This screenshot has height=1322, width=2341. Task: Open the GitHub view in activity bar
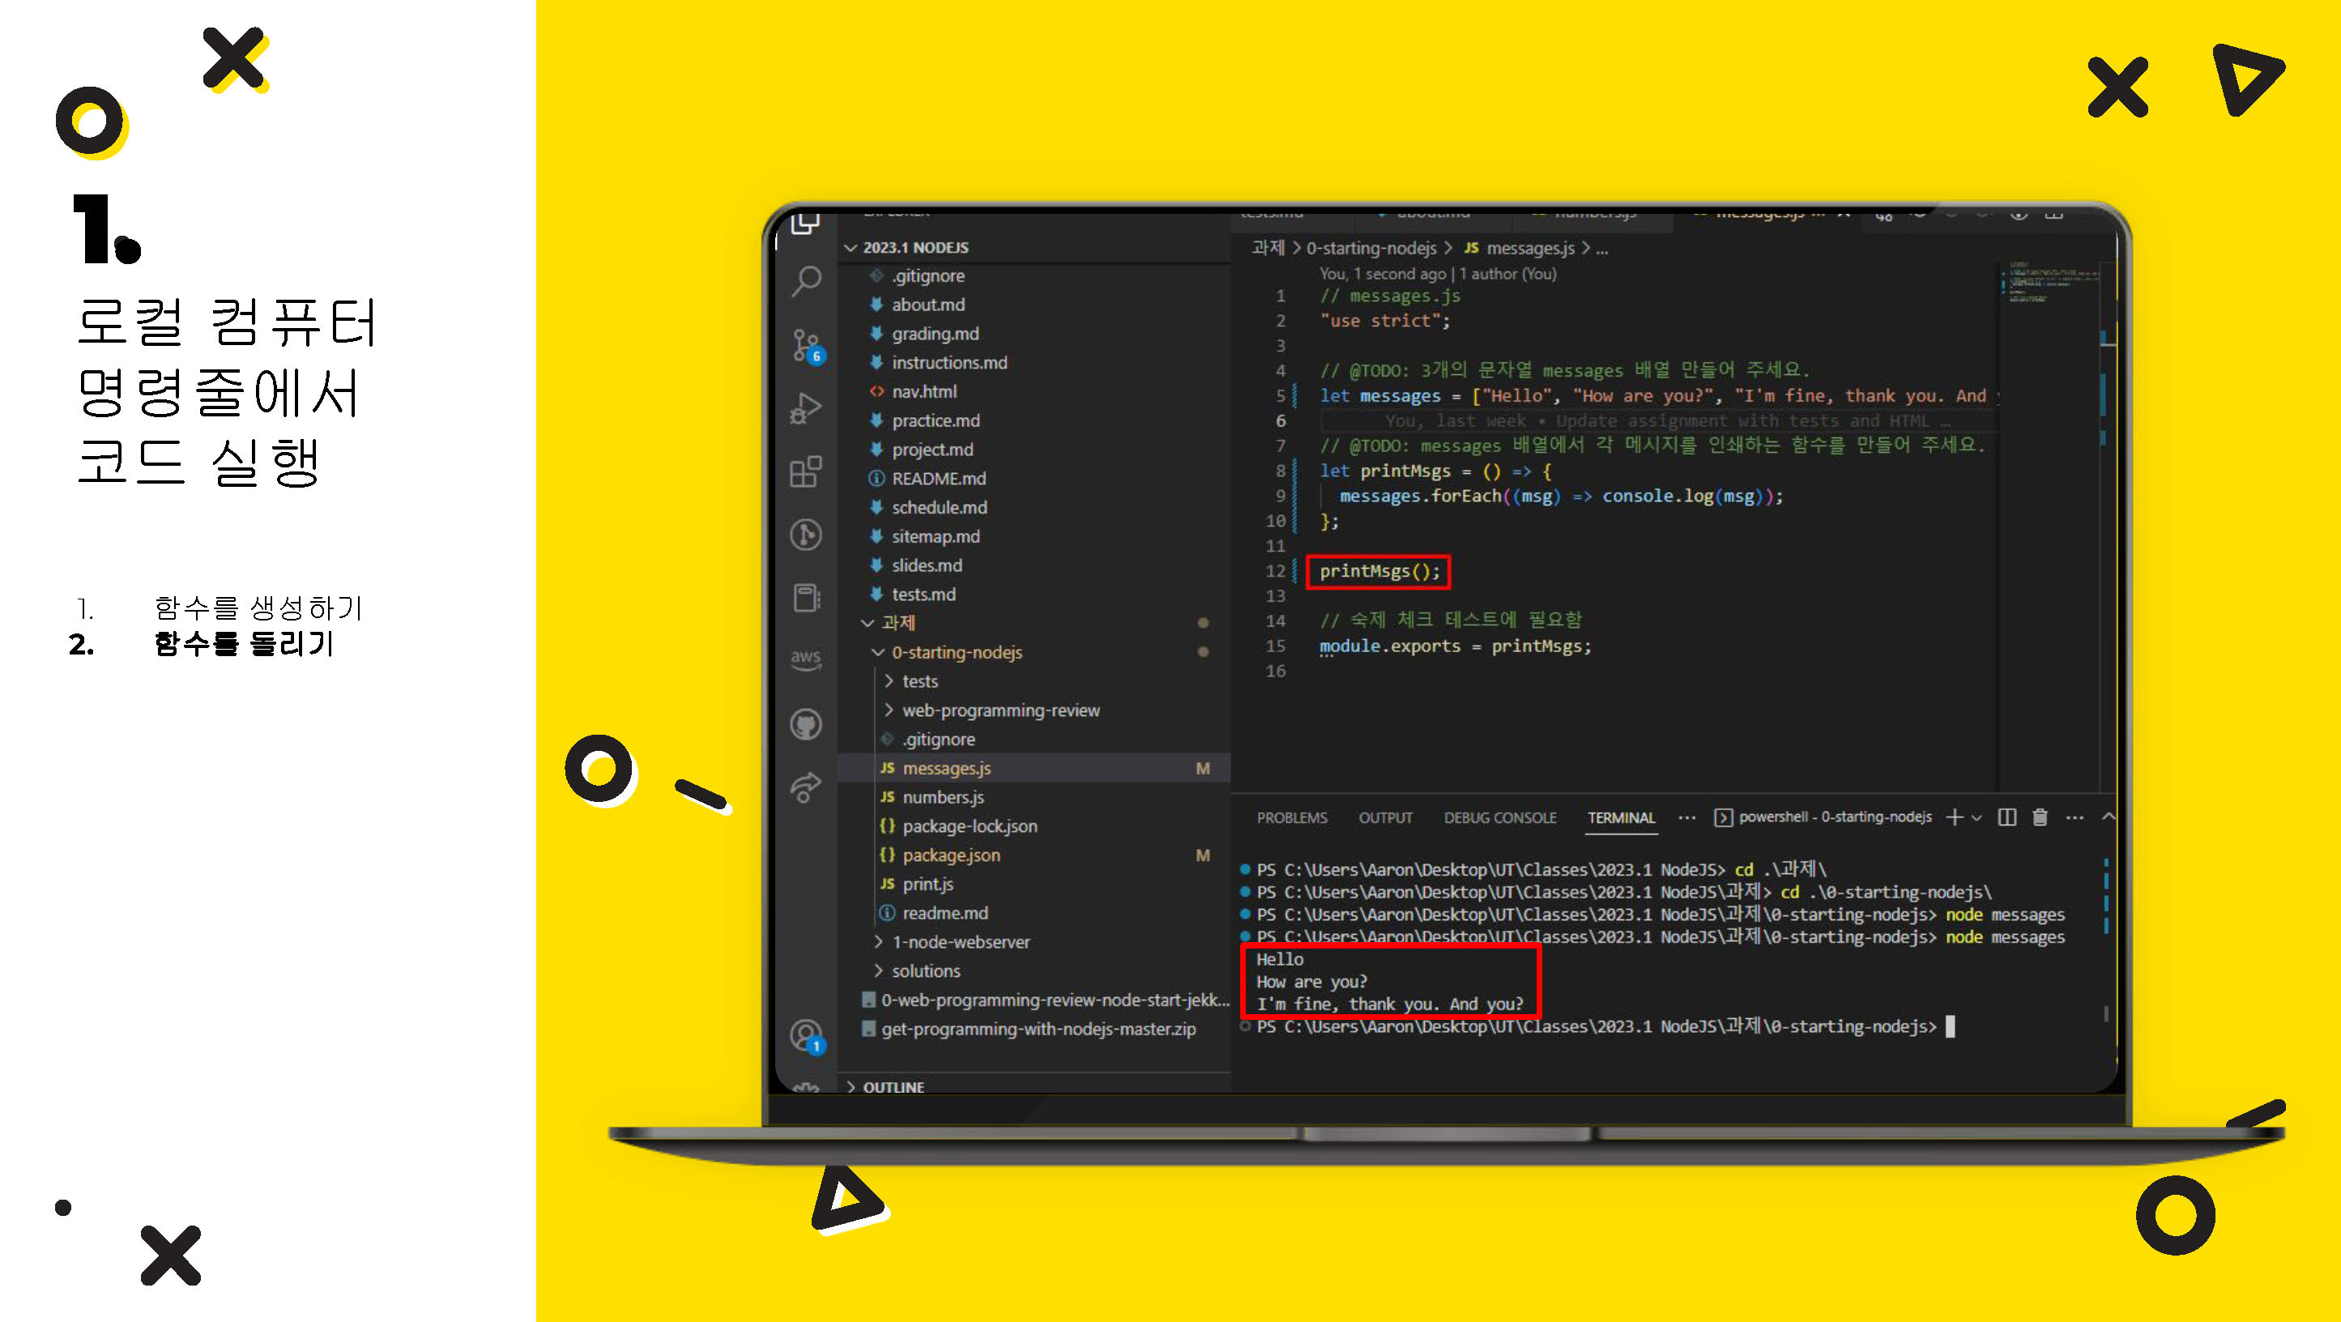pos(806,724)
